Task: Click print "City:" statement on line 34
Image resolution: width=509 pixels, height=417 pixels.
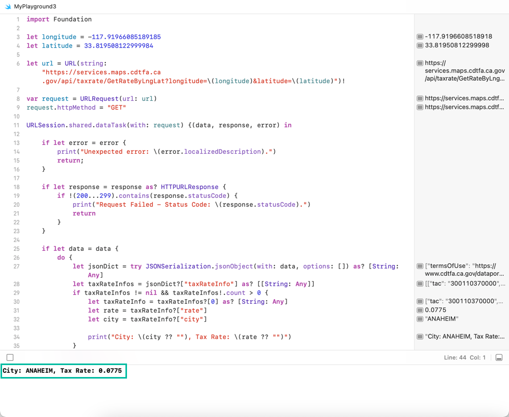Action: (x=189, y=337)
